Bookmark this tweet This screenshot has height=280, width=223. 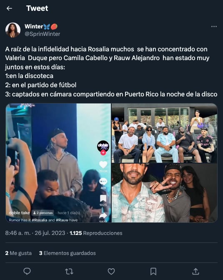[x=153, y=271]
